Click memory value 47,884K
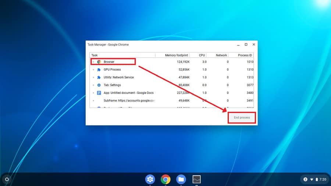Image resolution: width=331 pixels, height=186 pixels. [184, 78]
